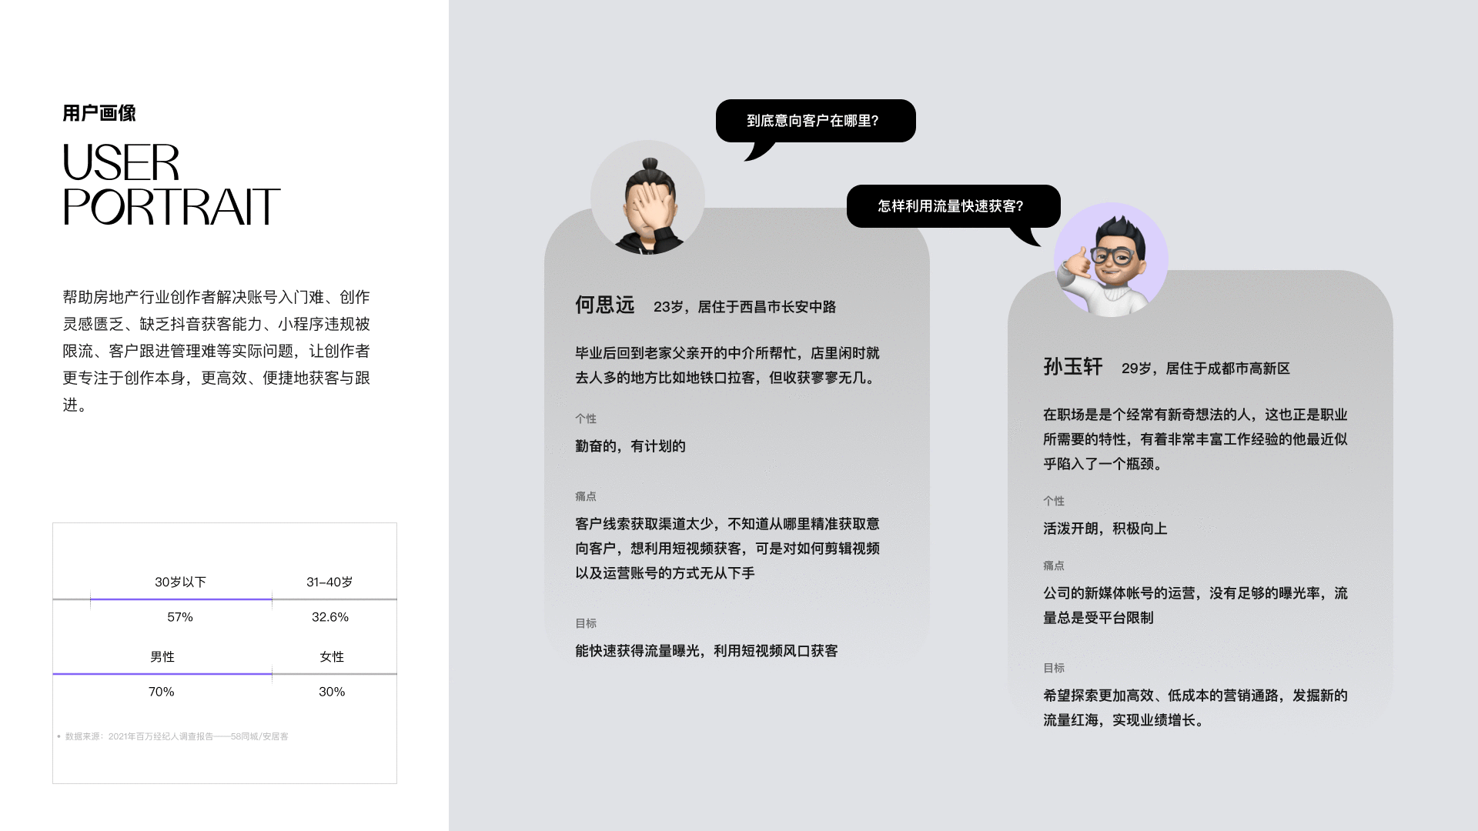Screen dimensions: 1478x831
Task: Click the paragraph starting '客户线索获取渠道太少'
Action: click(727, 549)
